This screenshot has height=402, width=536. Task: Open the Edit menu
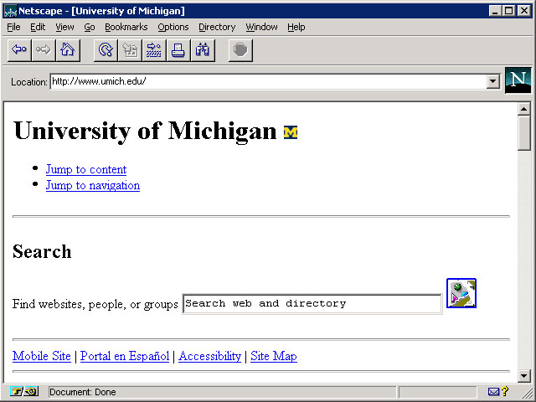click(38, 27)
